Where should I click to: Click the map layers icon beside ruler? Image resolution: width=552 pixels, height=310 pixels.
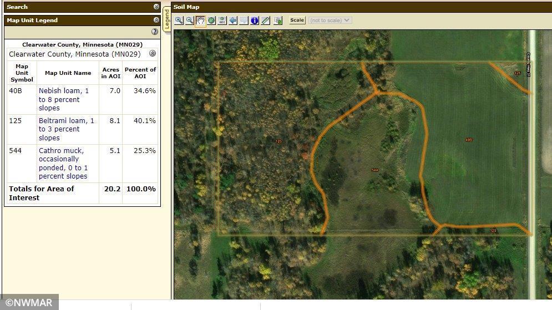click(x=278, y=21)
